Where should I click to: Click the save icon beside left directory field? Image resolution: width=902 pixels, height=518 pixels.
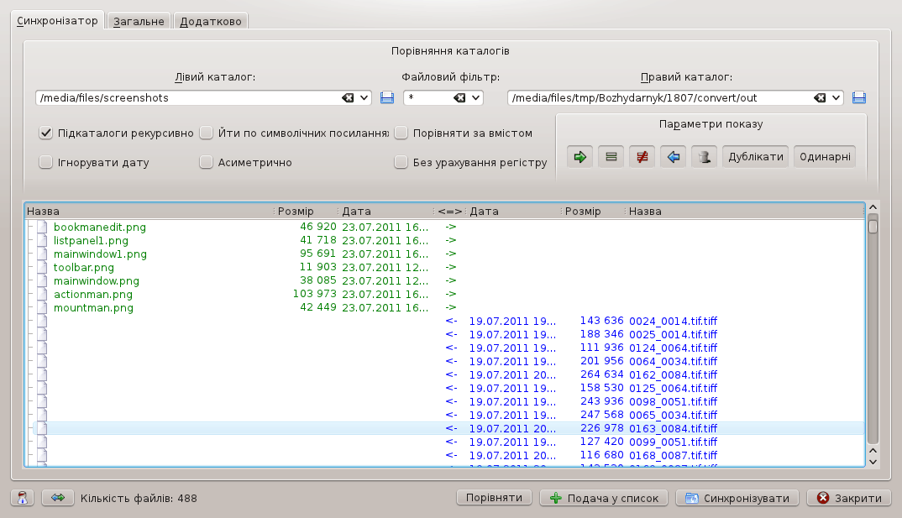pyautogui.click(x=387, y=98)
